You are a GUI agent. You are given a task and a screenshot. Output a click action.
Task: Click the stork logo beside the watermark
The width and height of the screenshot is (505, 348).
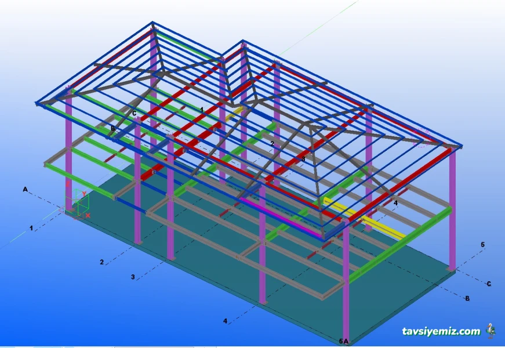pyautogui.click(x=492, y=331)
